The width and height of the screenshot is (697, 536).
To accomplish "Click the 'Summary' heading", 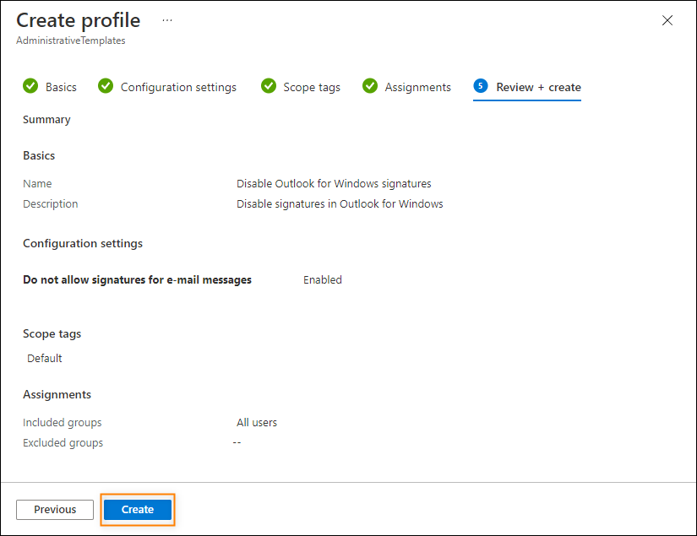I will click(46, 120).
